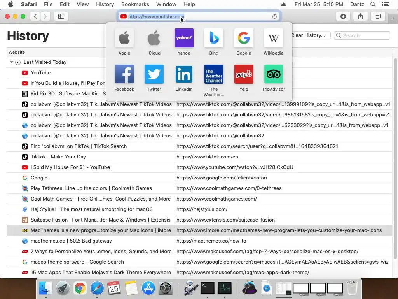This screenshot has width=398, height=299.
Task: Click the eject icon in the menu bar
Action: click(x=283, y=4)
